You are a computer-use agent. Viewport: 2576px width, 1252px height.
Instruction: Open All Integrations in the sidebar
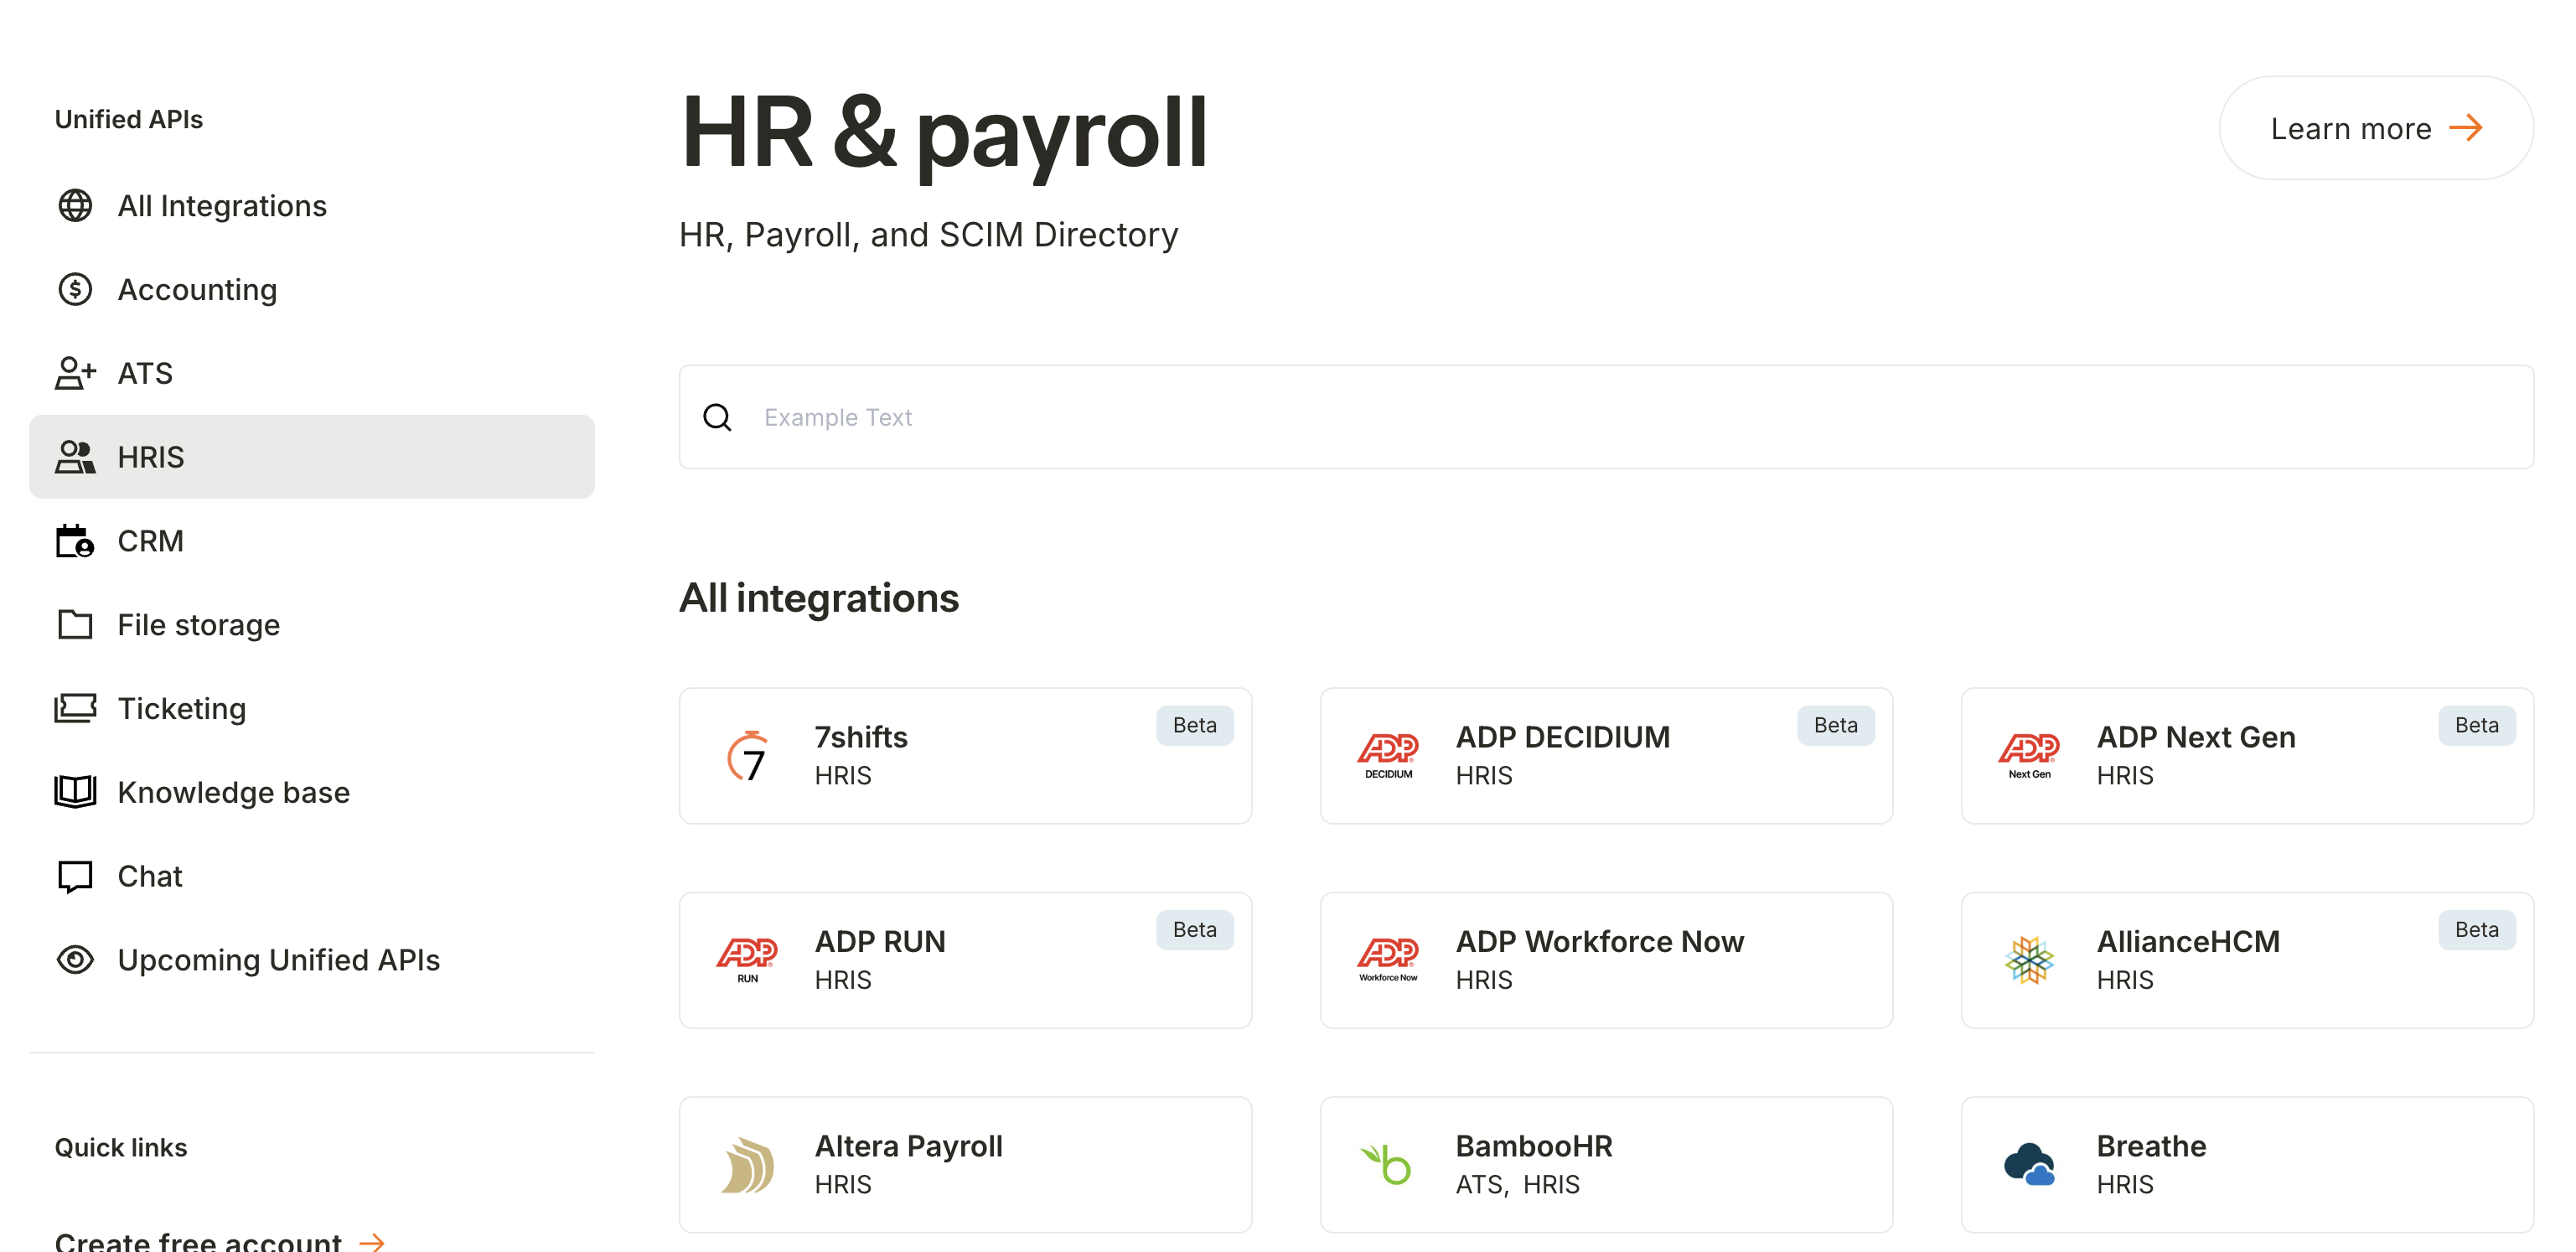tap(312, 206)
